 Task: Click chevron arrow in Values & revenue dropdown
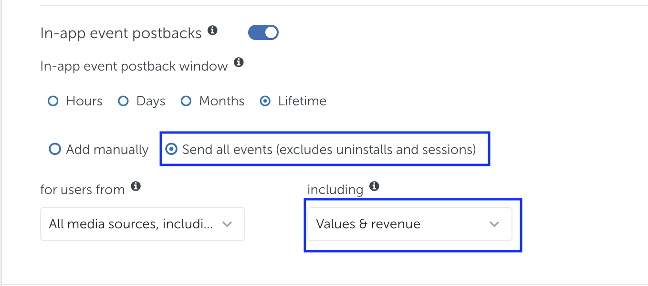click(x=494, y=224)
